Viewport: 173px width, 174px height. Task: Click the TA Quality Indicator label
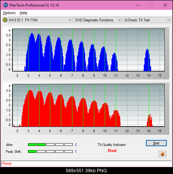pyautogui.click(x=112, y=145)
